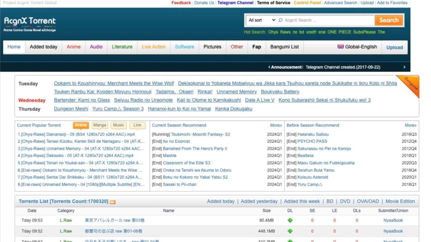Open Hataraku Saibou recommendation
The height and width of the screenshot is (242, 431).
click(313, 134)
